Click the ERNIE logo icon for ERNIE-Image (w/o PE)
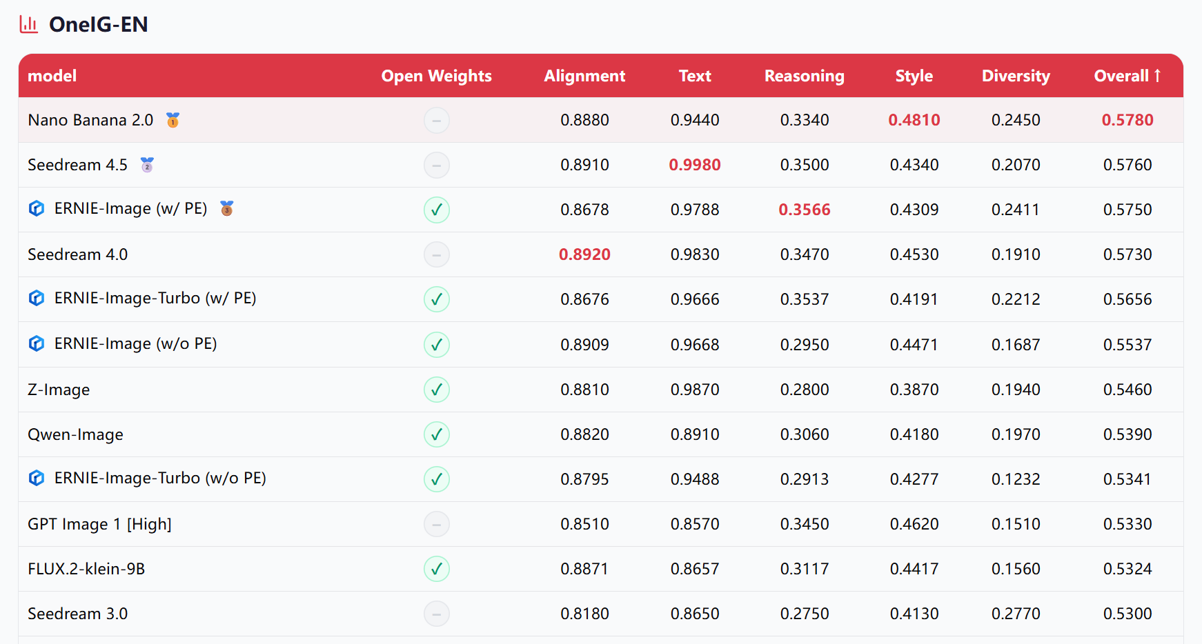This screenshot has height=644, width=1202. point(37,343)
